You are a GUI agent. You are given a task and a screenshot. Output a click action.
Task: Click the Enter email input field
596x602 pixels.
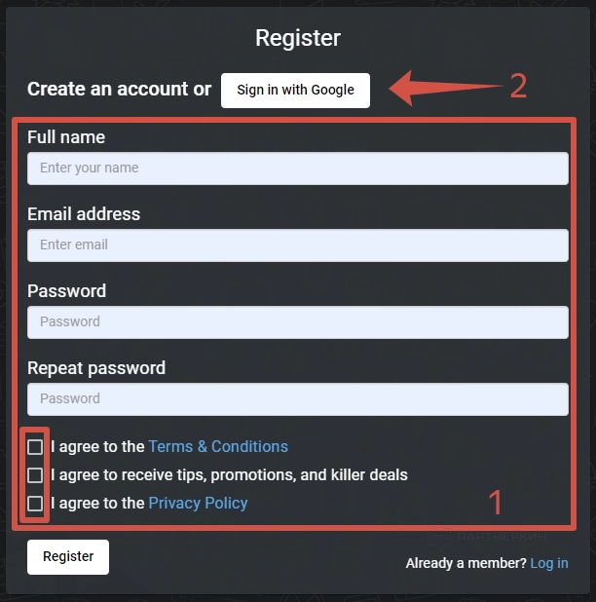[297, 245]
